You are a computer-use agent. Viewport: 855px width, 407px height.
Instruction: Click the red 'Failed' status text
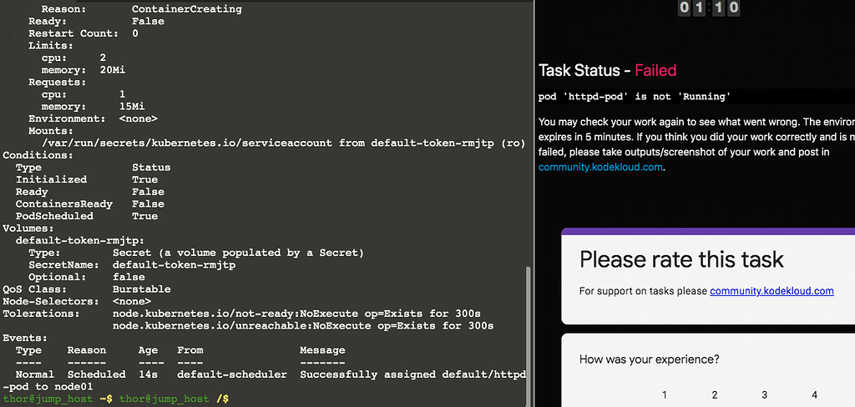click(655, 71)
